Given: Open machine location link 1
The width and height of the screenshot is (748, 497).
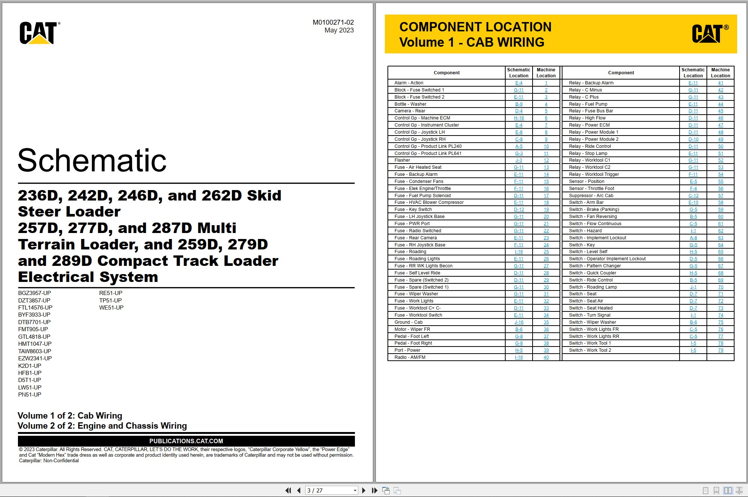Looking at the screenshot, I should 546,83.
